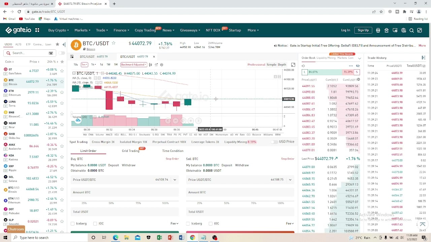Open the gate.io apps grid icon
Screen dimensions: 431x242
[37, 30]
